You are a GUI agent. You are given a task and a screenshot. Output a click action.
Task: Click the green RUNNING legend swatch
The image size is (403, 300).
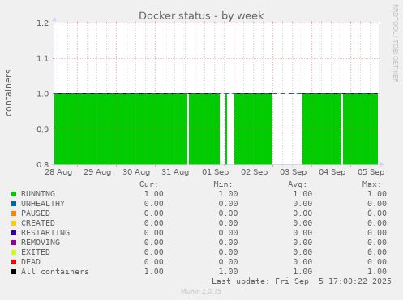pyautogui.click(x=14, y=194)
